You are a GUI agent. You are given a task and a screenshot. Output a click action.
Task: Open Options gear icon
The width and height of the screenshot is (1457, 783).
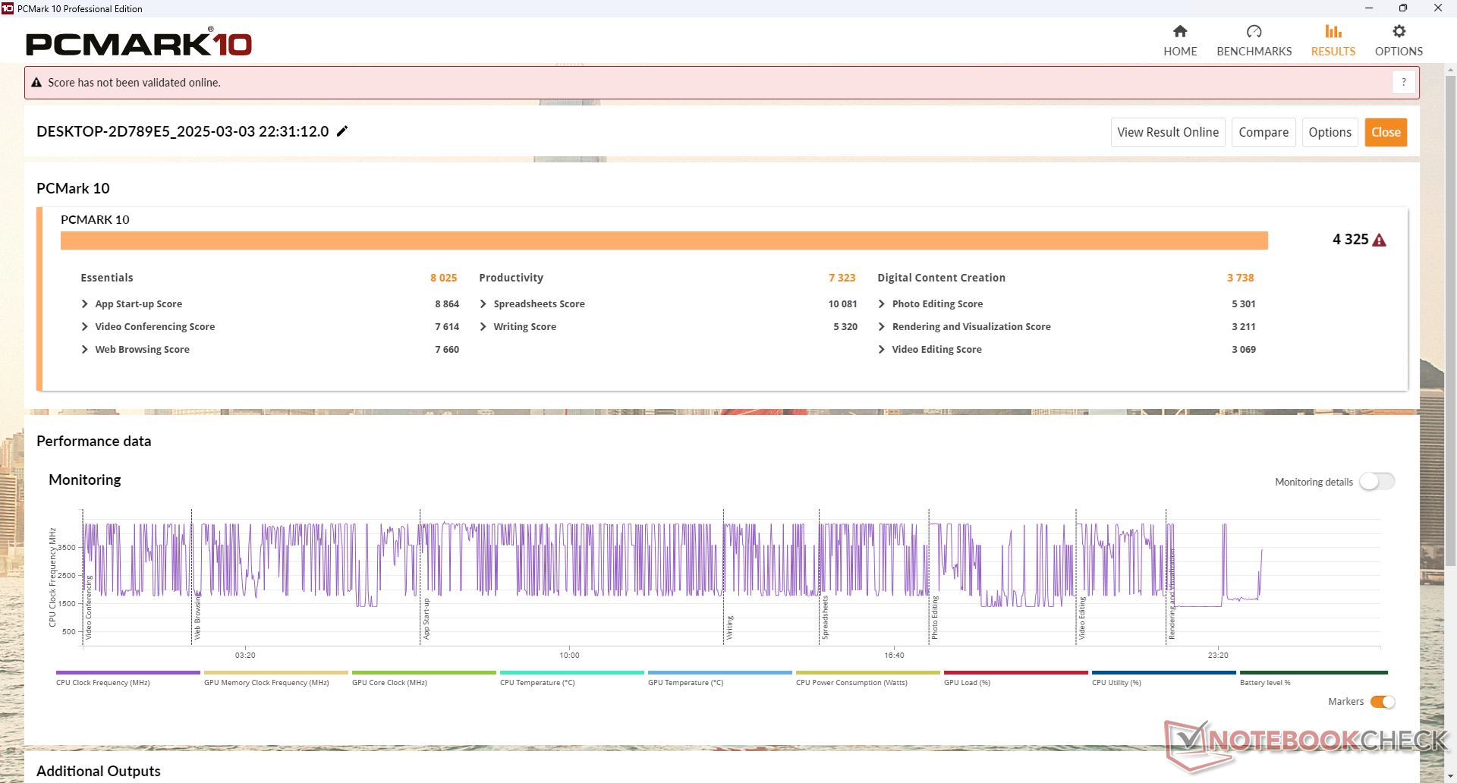coord(1399,32)
